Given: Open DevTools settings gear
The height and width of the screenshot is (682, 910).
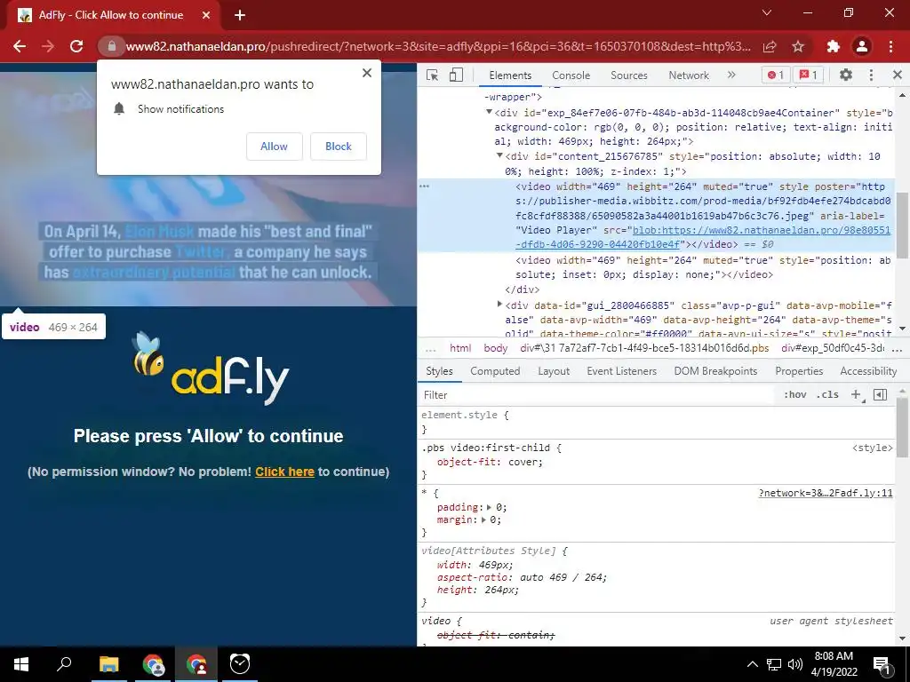Looking at the screenshot, I should click(846, 75).
